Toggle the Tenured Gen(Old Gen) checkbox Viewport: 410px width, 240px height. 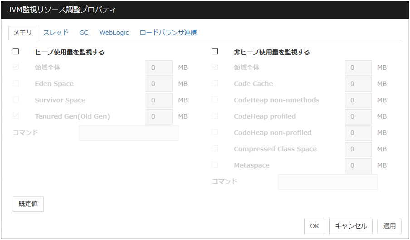tap(16, 116)
